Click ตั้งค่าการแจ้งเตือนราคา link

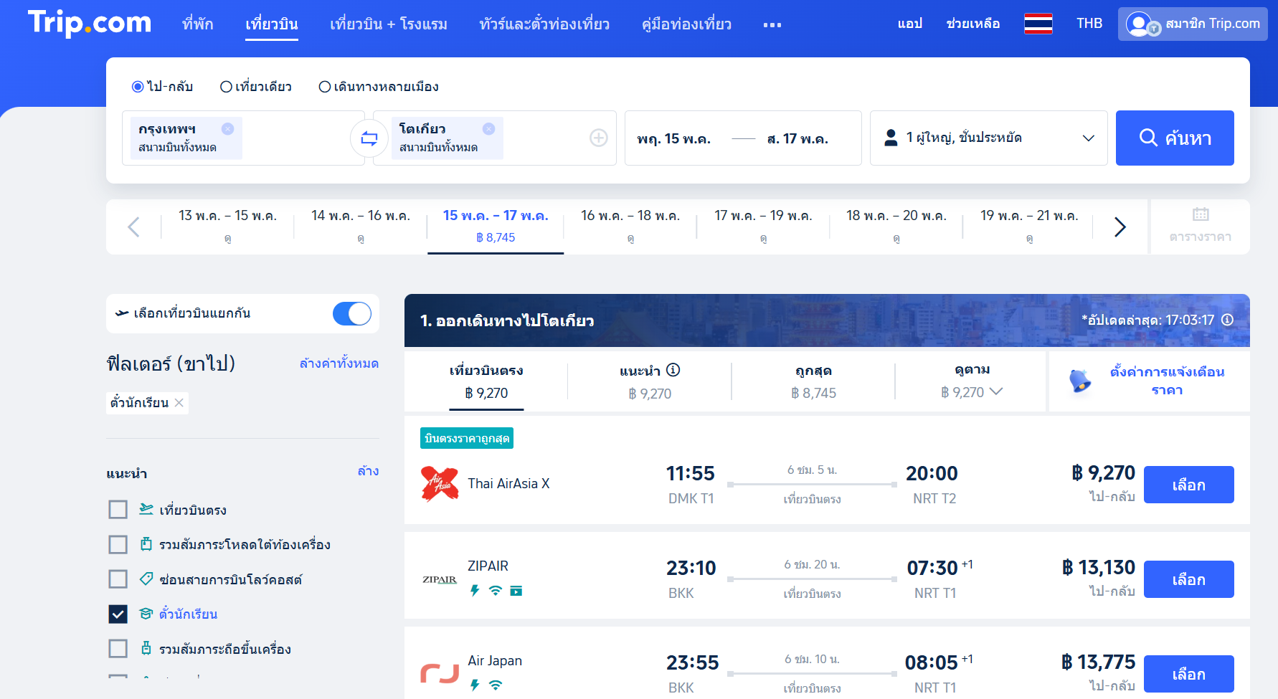click(1167, 381)
